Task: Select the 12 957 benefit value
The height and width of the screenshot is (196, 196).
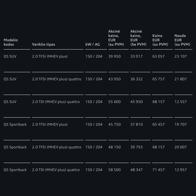Action: click(180, 170)
